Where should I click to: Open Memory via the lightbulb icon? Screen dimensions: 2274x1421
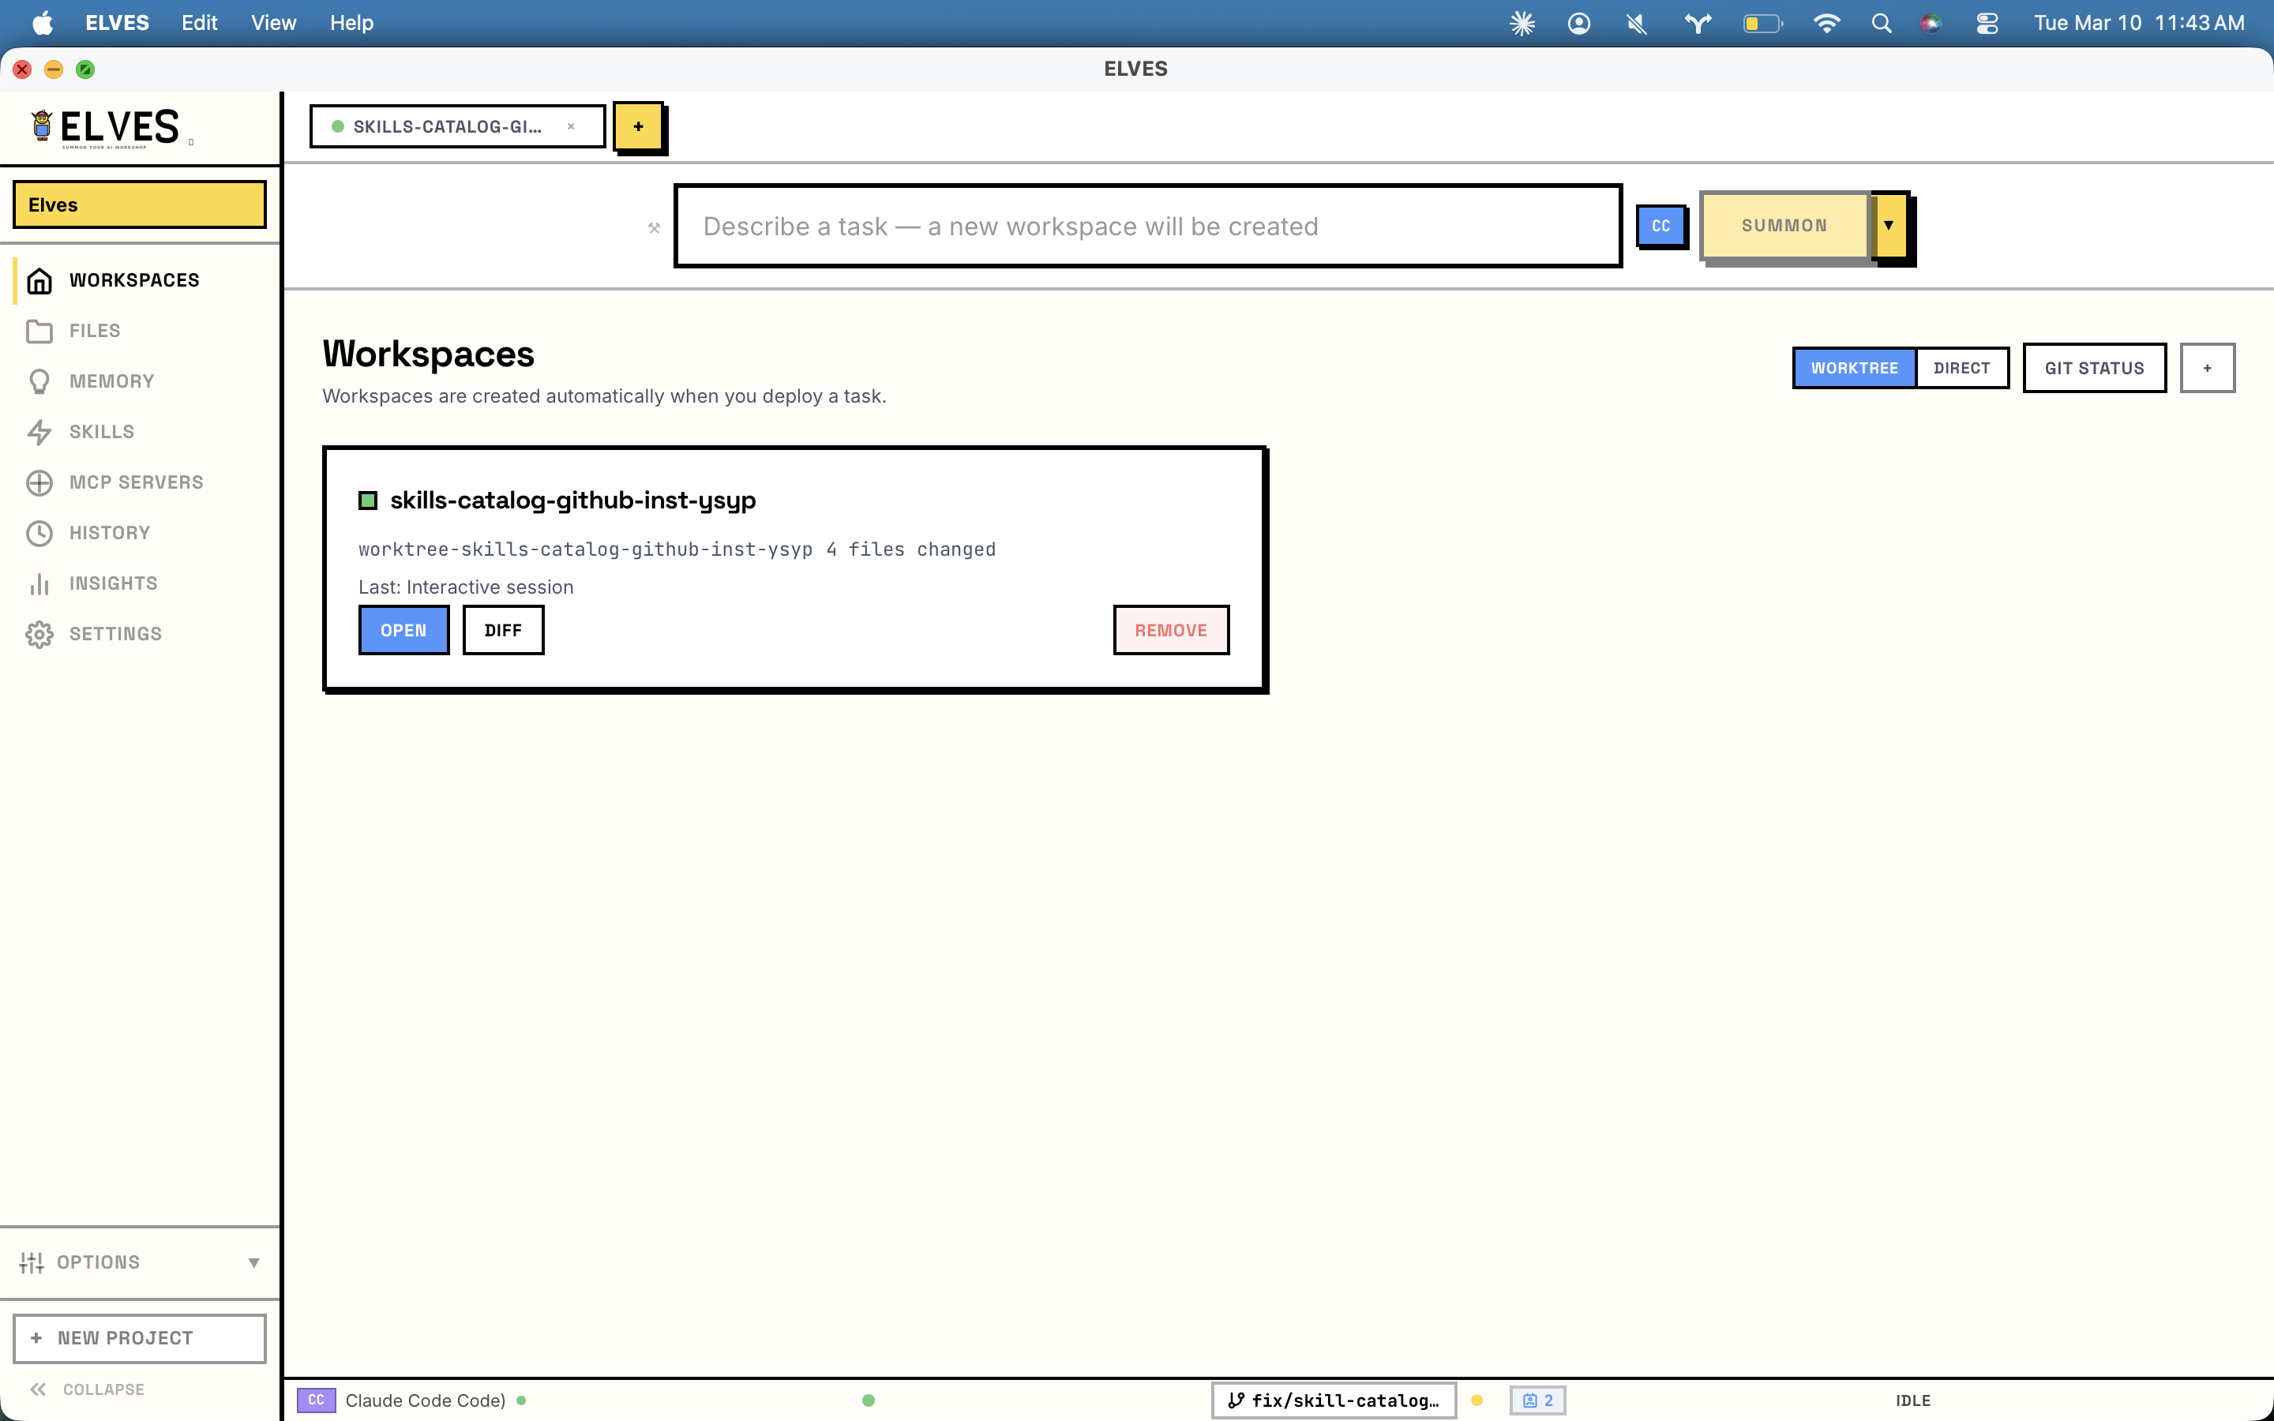tap(39, 381)
